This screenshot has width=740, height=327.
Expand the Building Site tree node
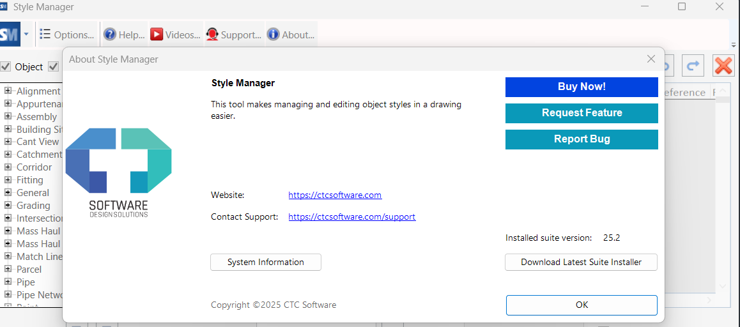pos(8,129)
